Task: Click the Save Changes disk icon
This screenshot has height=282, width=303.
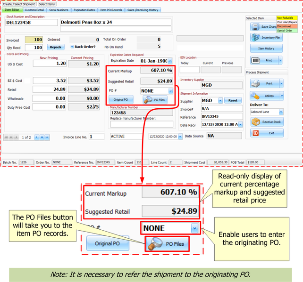Action: 255,27
